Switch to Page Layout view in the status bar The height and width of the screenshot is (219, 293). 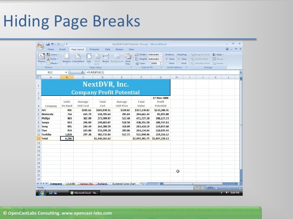coord(200,188)
